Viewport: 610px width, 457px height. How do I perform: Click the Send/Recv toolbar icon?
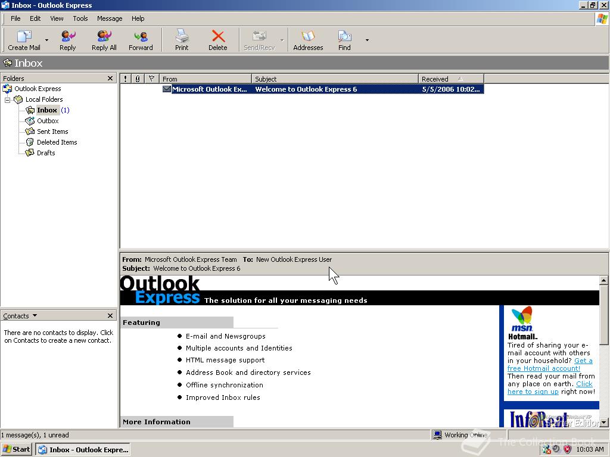point(259,40)
